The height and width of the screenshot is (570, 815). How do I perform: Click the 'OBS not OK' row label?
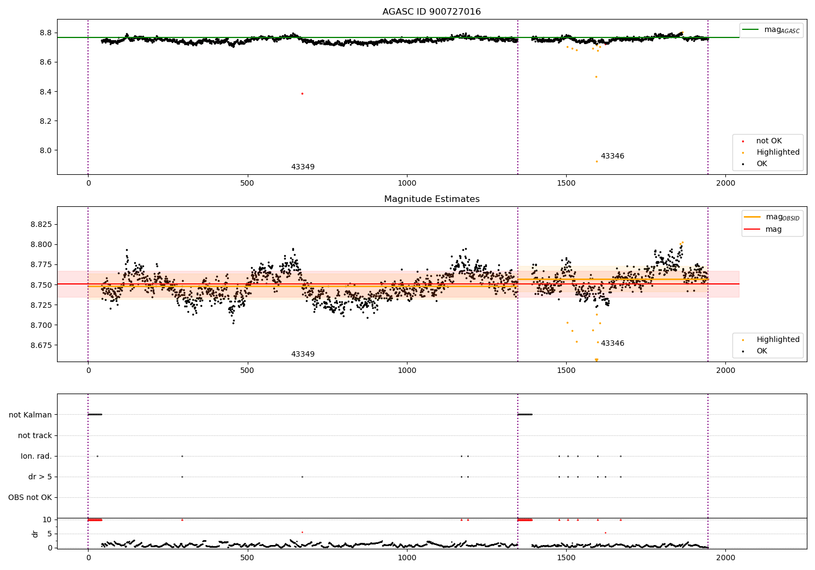click(x=30, y=498)
